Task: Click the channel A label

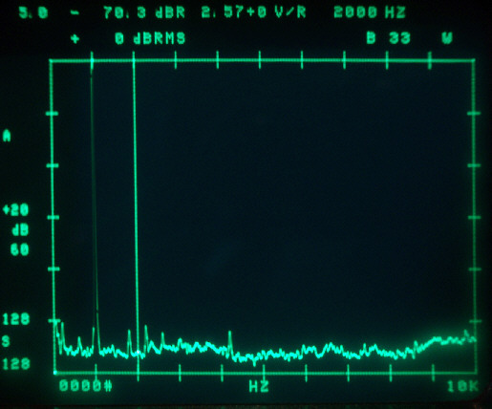Action: pos(7,136)
